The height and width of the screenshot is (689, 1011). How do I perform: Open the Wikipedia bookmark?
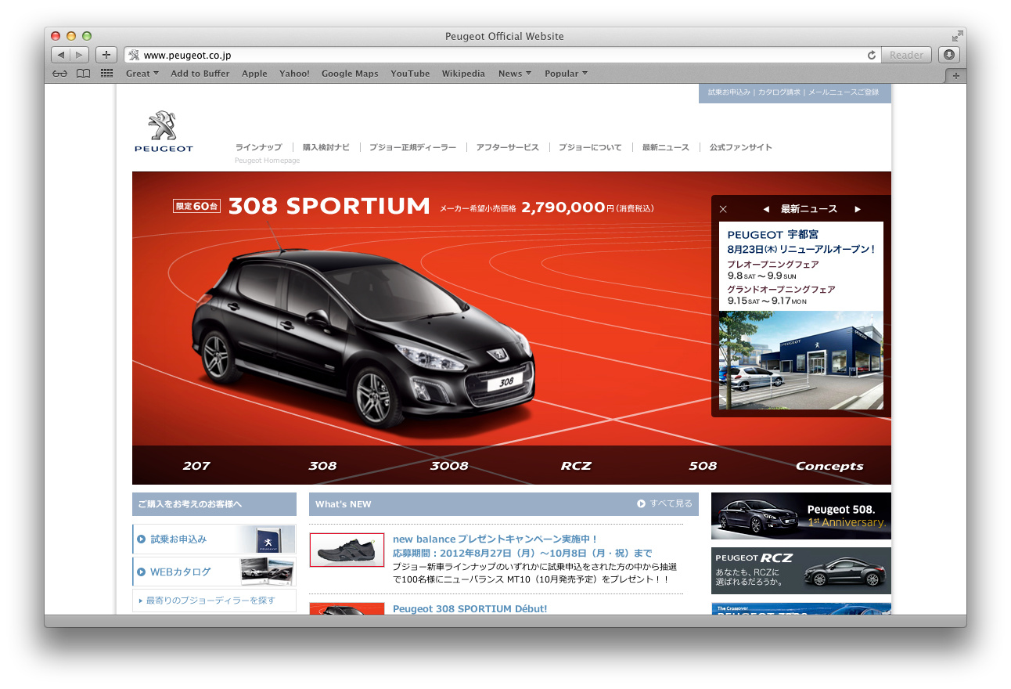[463, 74]
